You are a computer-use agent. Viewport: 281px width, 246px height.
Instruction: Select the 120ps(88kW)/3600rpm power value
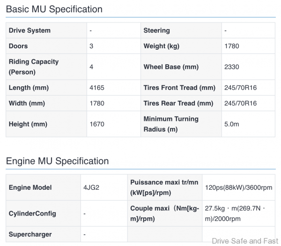238,187
